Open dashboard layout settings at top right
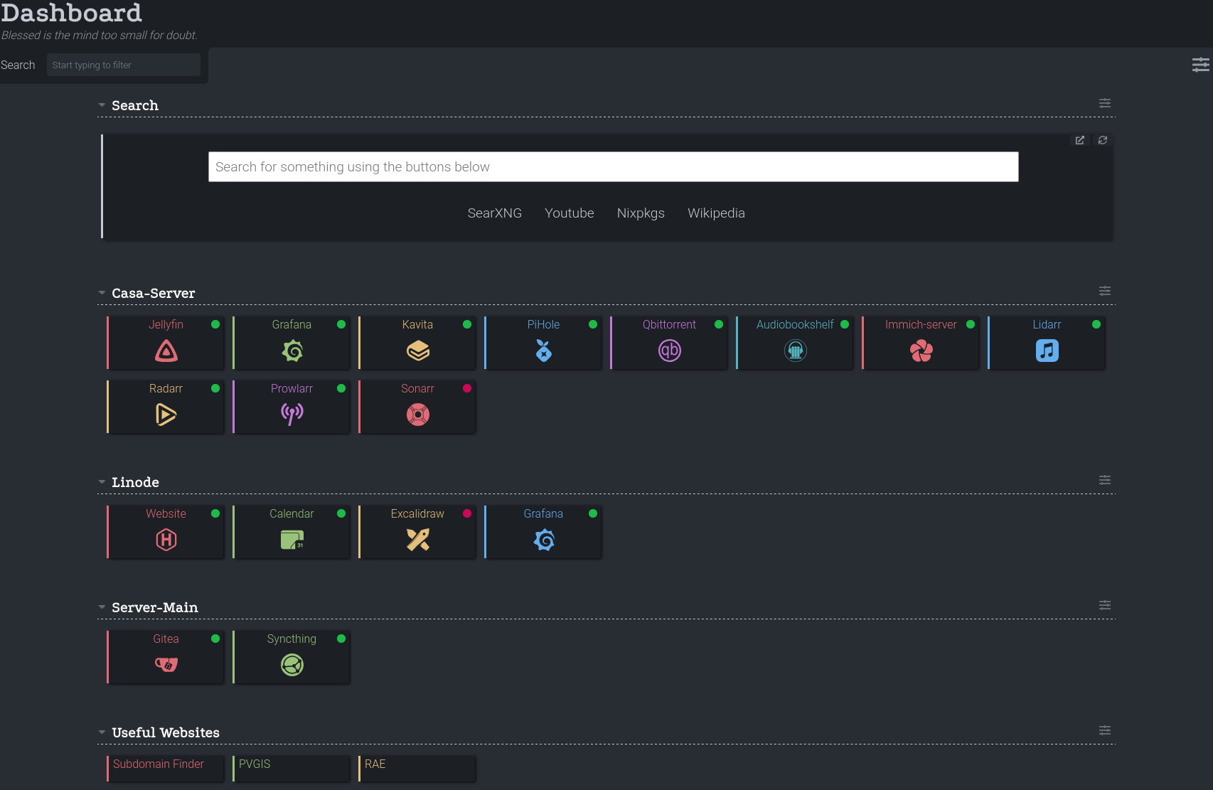 pyautogui.click(x=1201, y=65)
